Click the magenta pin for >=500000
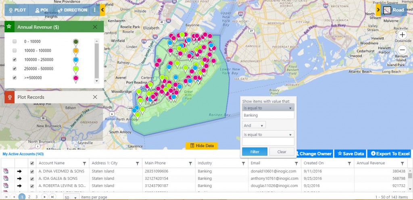 coord(76,79)
